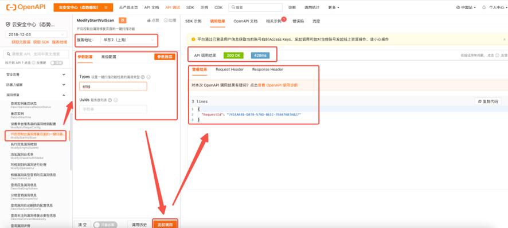Click the shield icon beside 云安全中心 title
The width and height of the screenshot is (508, 228).
8,24
